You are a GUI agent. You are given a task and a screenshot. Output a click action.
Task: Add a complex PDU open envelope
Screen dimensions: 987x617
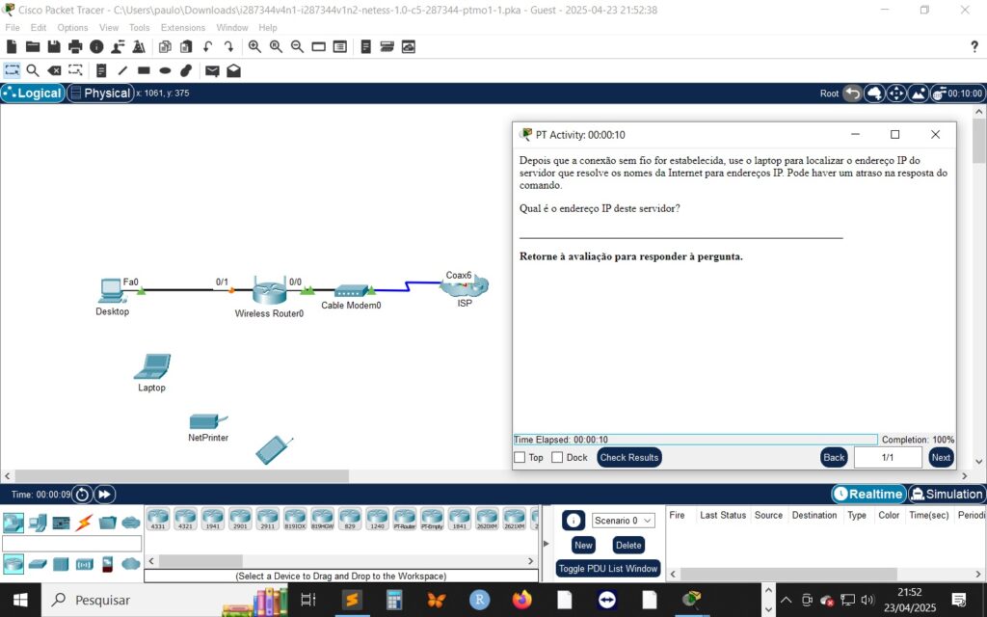tap(233, 70)
